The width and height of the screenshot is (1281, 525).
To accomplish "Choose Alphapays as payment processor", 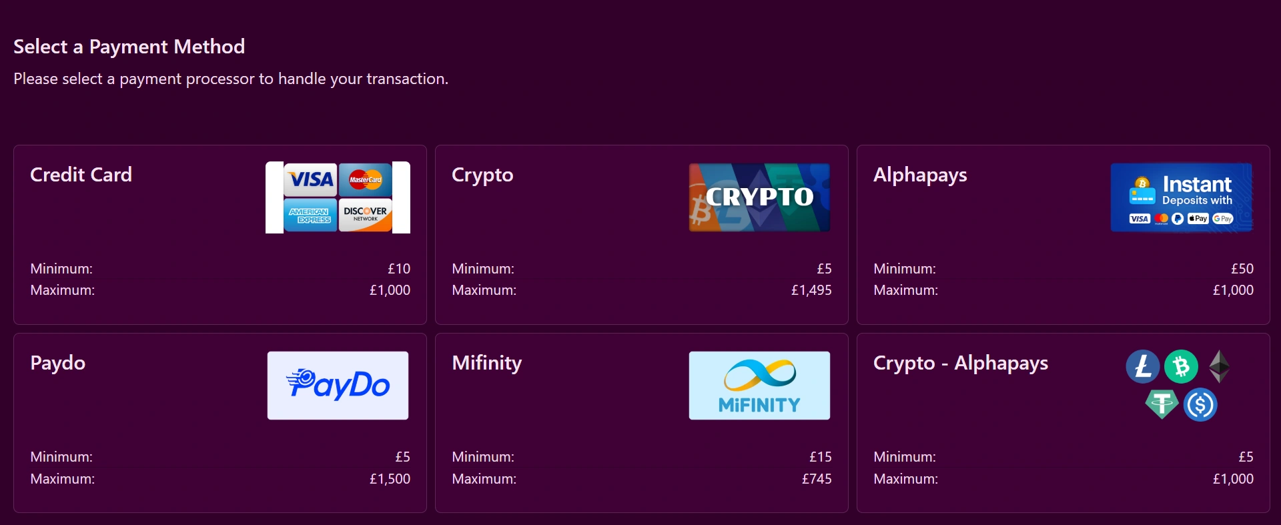I will pos(1062,235).
